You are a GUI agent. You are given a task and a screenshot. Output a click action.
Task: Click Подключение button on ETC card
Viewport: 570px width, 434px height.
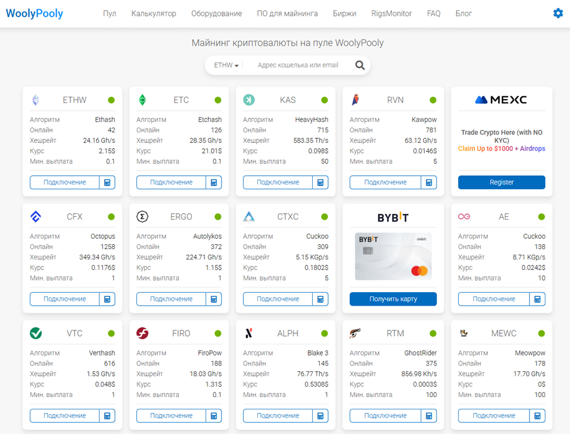pyautogui.click(x=171, y=183)
